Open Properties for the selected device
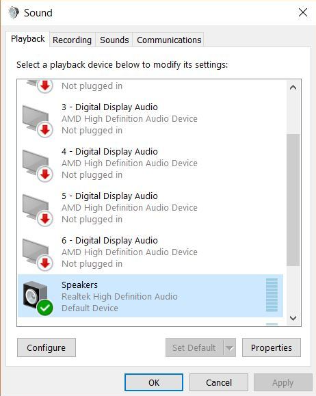Image resolution: width=316 pixels, height=396 pixels. tap(272, 347)
